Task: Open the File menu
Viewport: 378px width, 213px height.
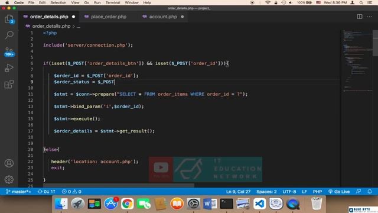Action: pyautogui.click(x=31, y=2)
